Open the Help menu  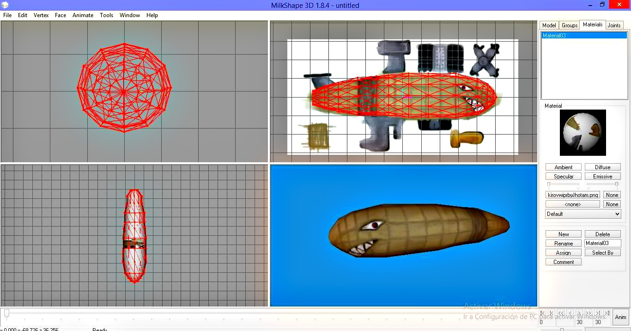pos(152,15)
